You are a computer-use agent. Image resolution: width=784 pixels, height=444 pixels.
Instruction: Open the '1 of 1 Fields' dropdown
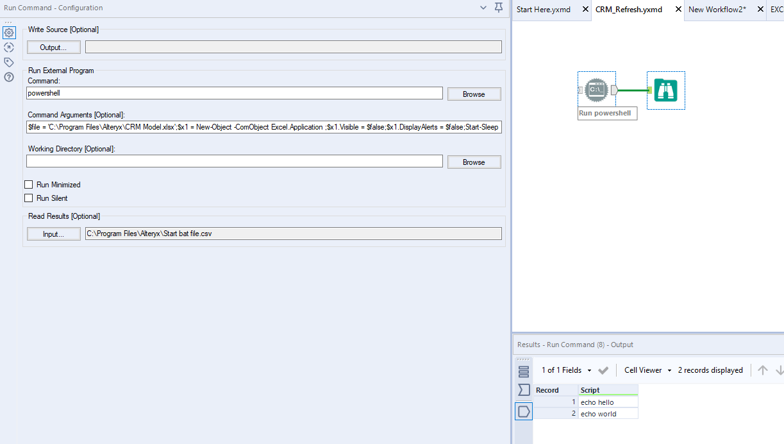(x=567, y=370)
